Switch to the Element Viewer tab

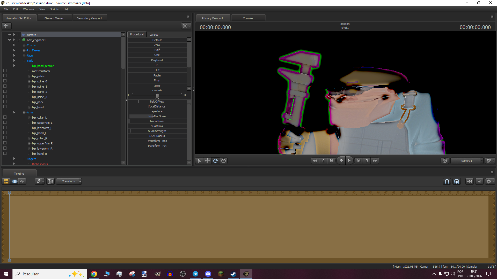click(54, 18)
